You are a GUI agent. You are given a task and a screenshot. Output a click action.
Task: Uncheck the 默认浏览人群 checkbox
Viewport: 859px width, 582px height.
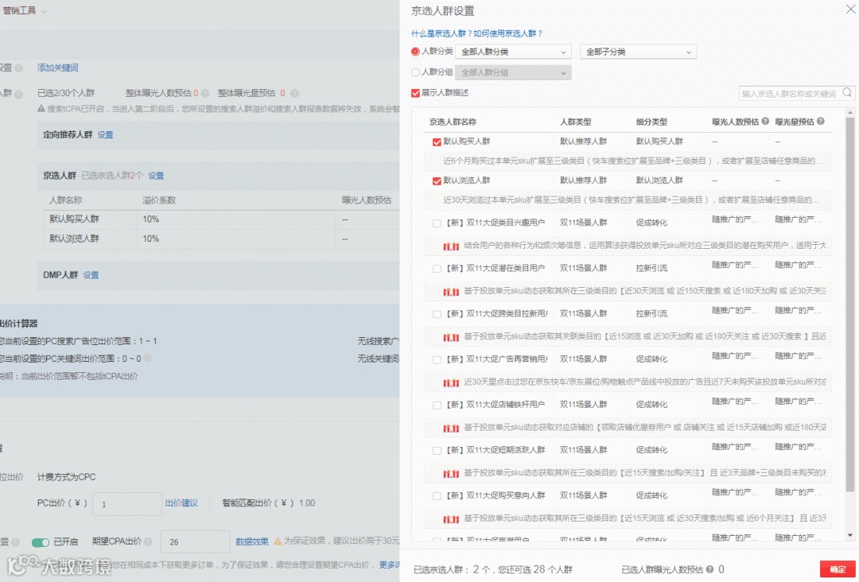point(437,180)
